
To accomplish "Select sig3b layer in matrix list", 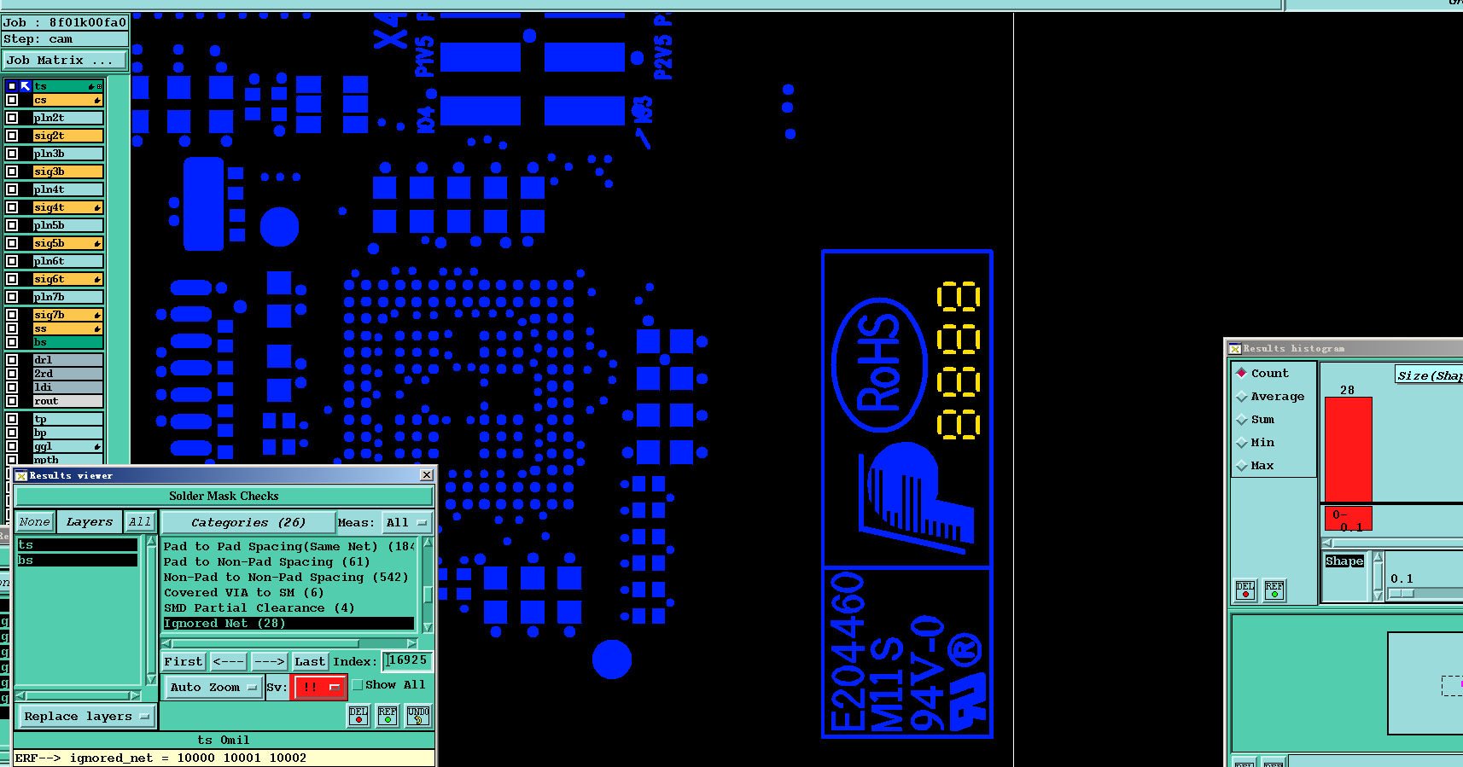I will [68, 171].
